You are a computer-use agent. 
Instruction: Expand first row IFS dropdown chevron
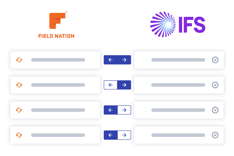[x=215, y=60]
